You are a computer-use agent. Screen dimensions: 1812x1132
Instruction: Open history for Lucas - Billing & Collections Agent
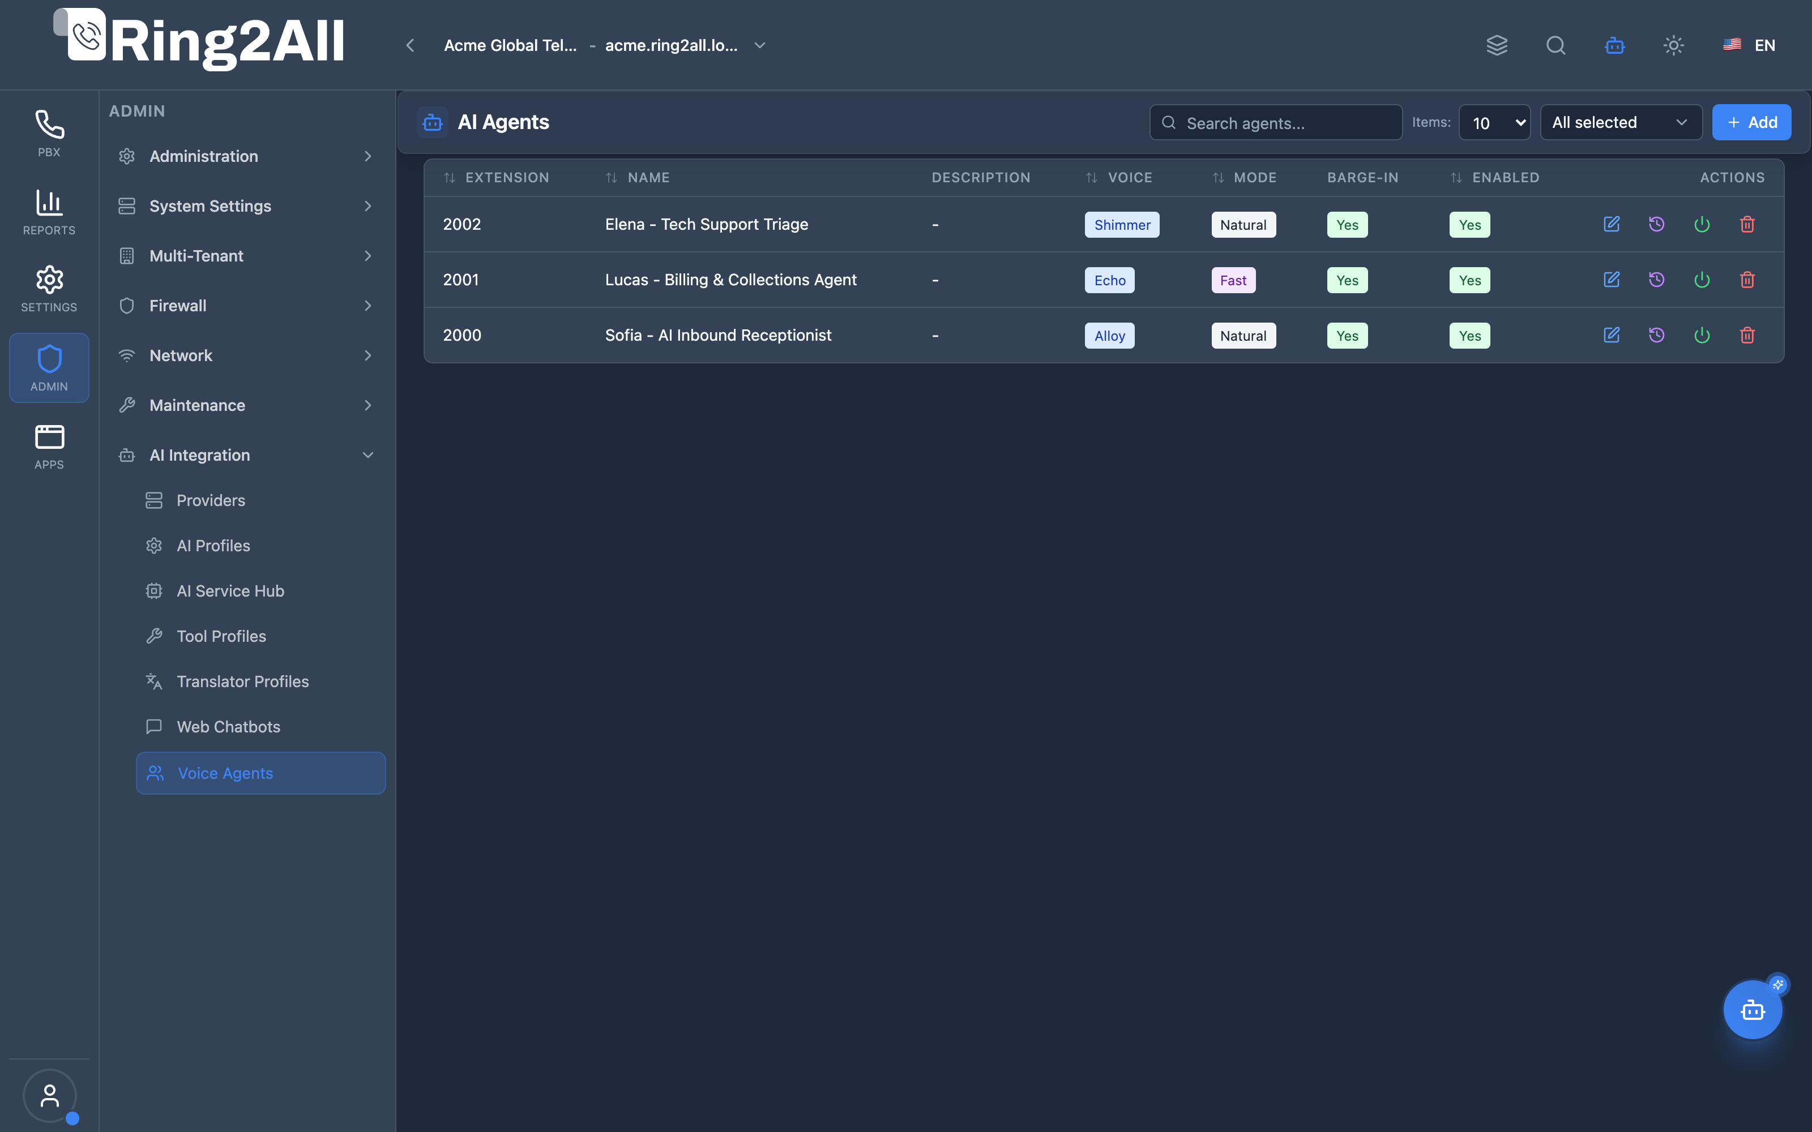[1656, 279]
